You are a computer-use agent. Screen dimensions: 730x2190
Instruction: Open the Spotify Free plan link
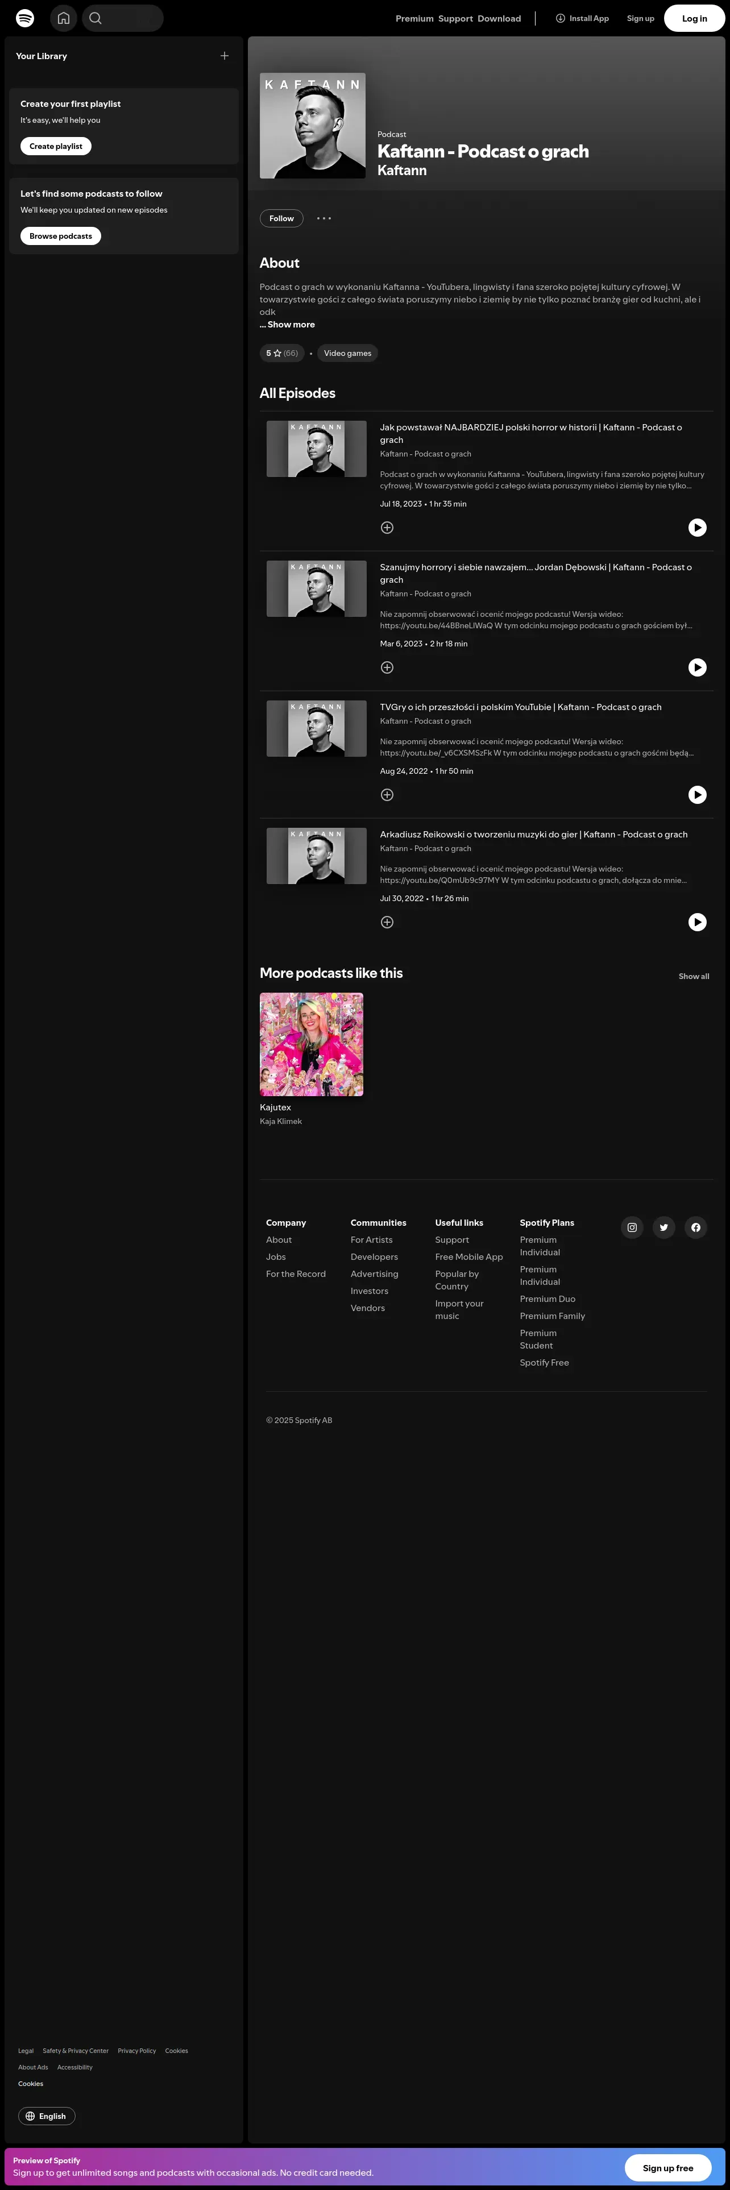545,1363
